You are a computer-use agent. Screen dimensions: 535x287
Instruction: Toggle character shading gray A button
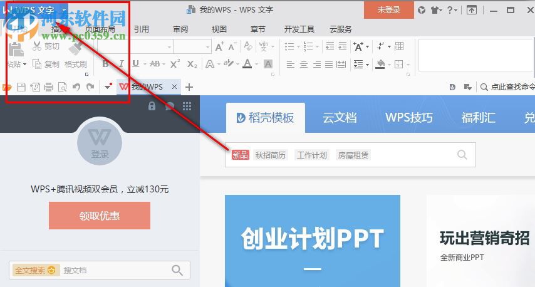(268, 64)
